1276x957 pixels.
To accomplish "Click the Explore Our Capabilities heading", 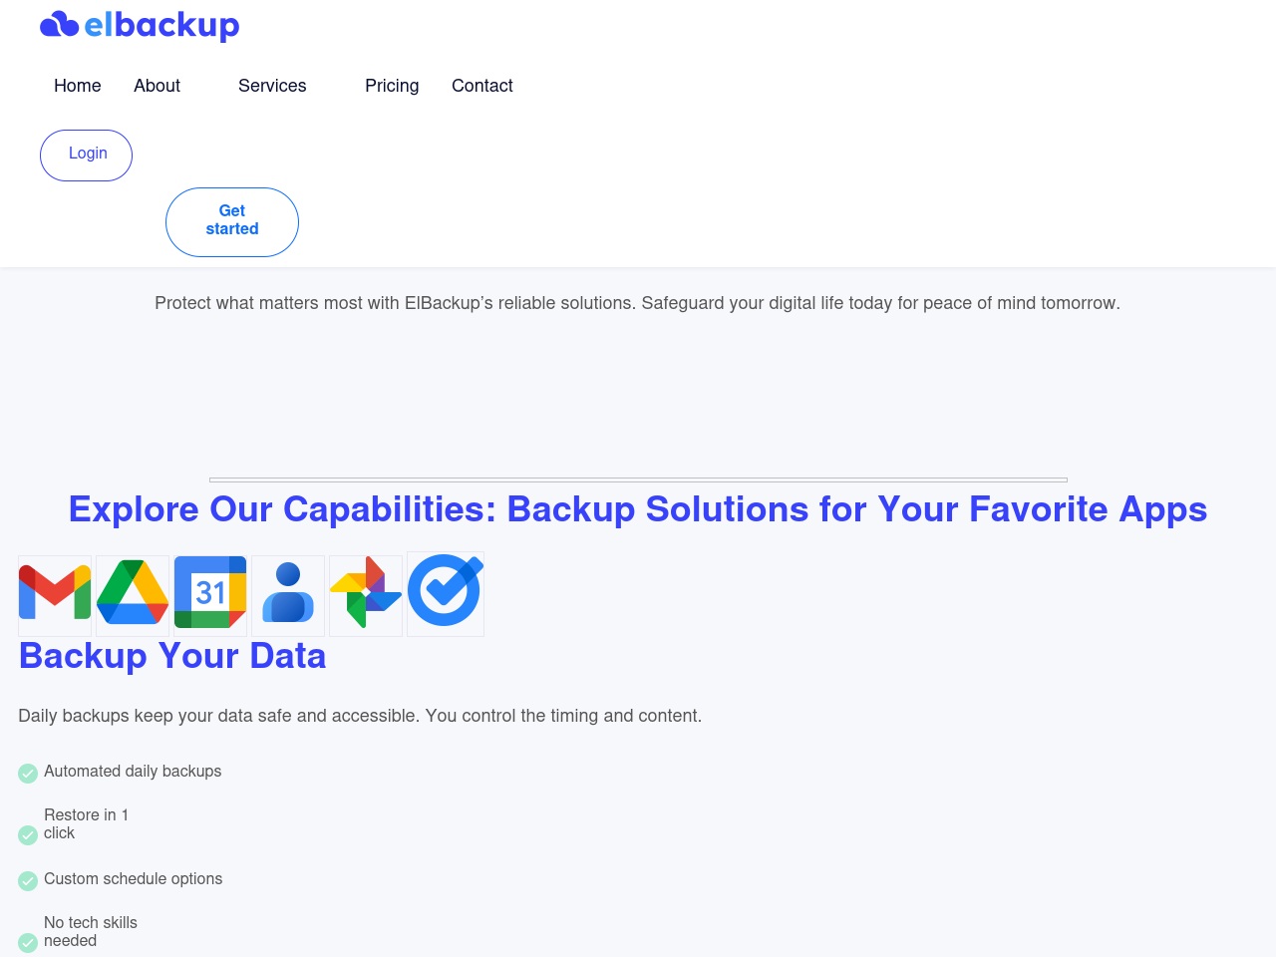I will coord(638,509).
